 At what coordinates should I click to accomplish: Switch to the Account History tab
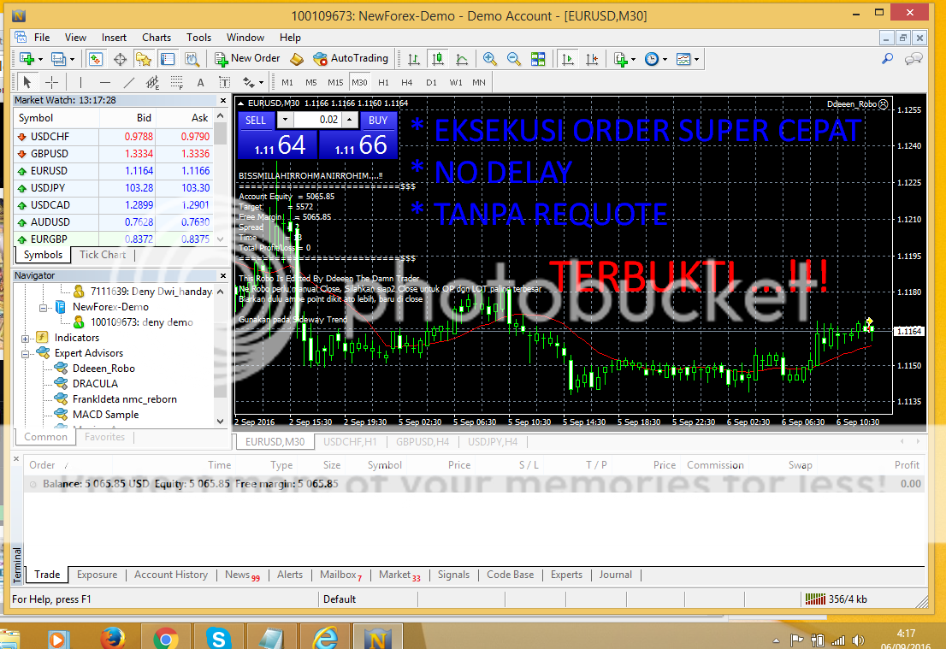tap(171, 575)
